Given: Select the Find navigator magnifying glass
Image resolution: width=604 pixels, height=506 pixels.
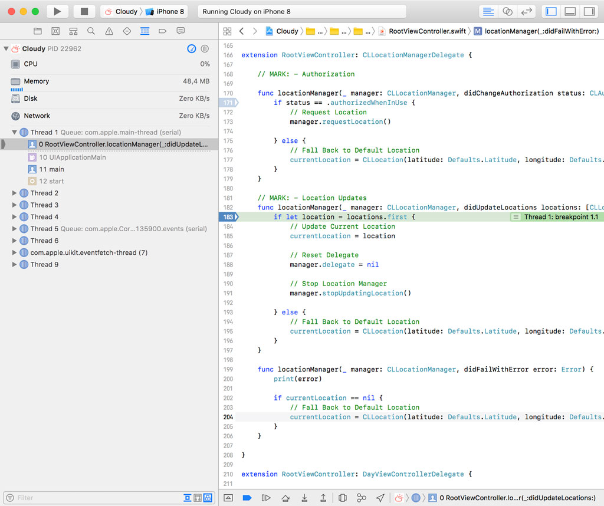Looking at the screenshot, I should 91,31.
